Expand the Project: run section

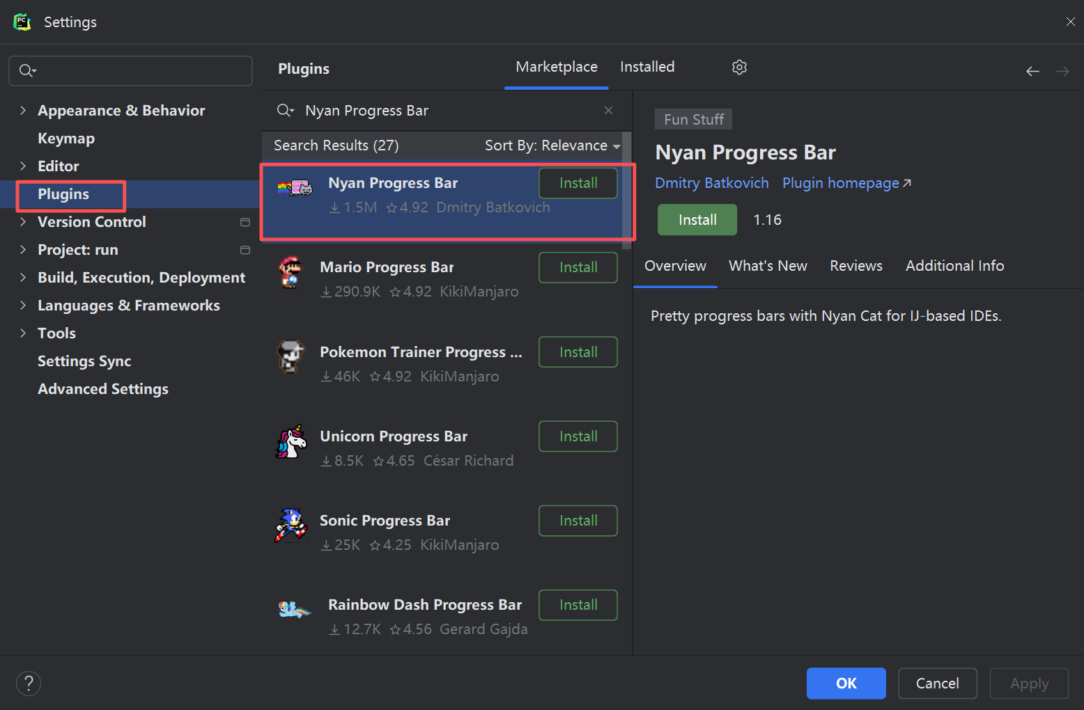pos(23,249)
